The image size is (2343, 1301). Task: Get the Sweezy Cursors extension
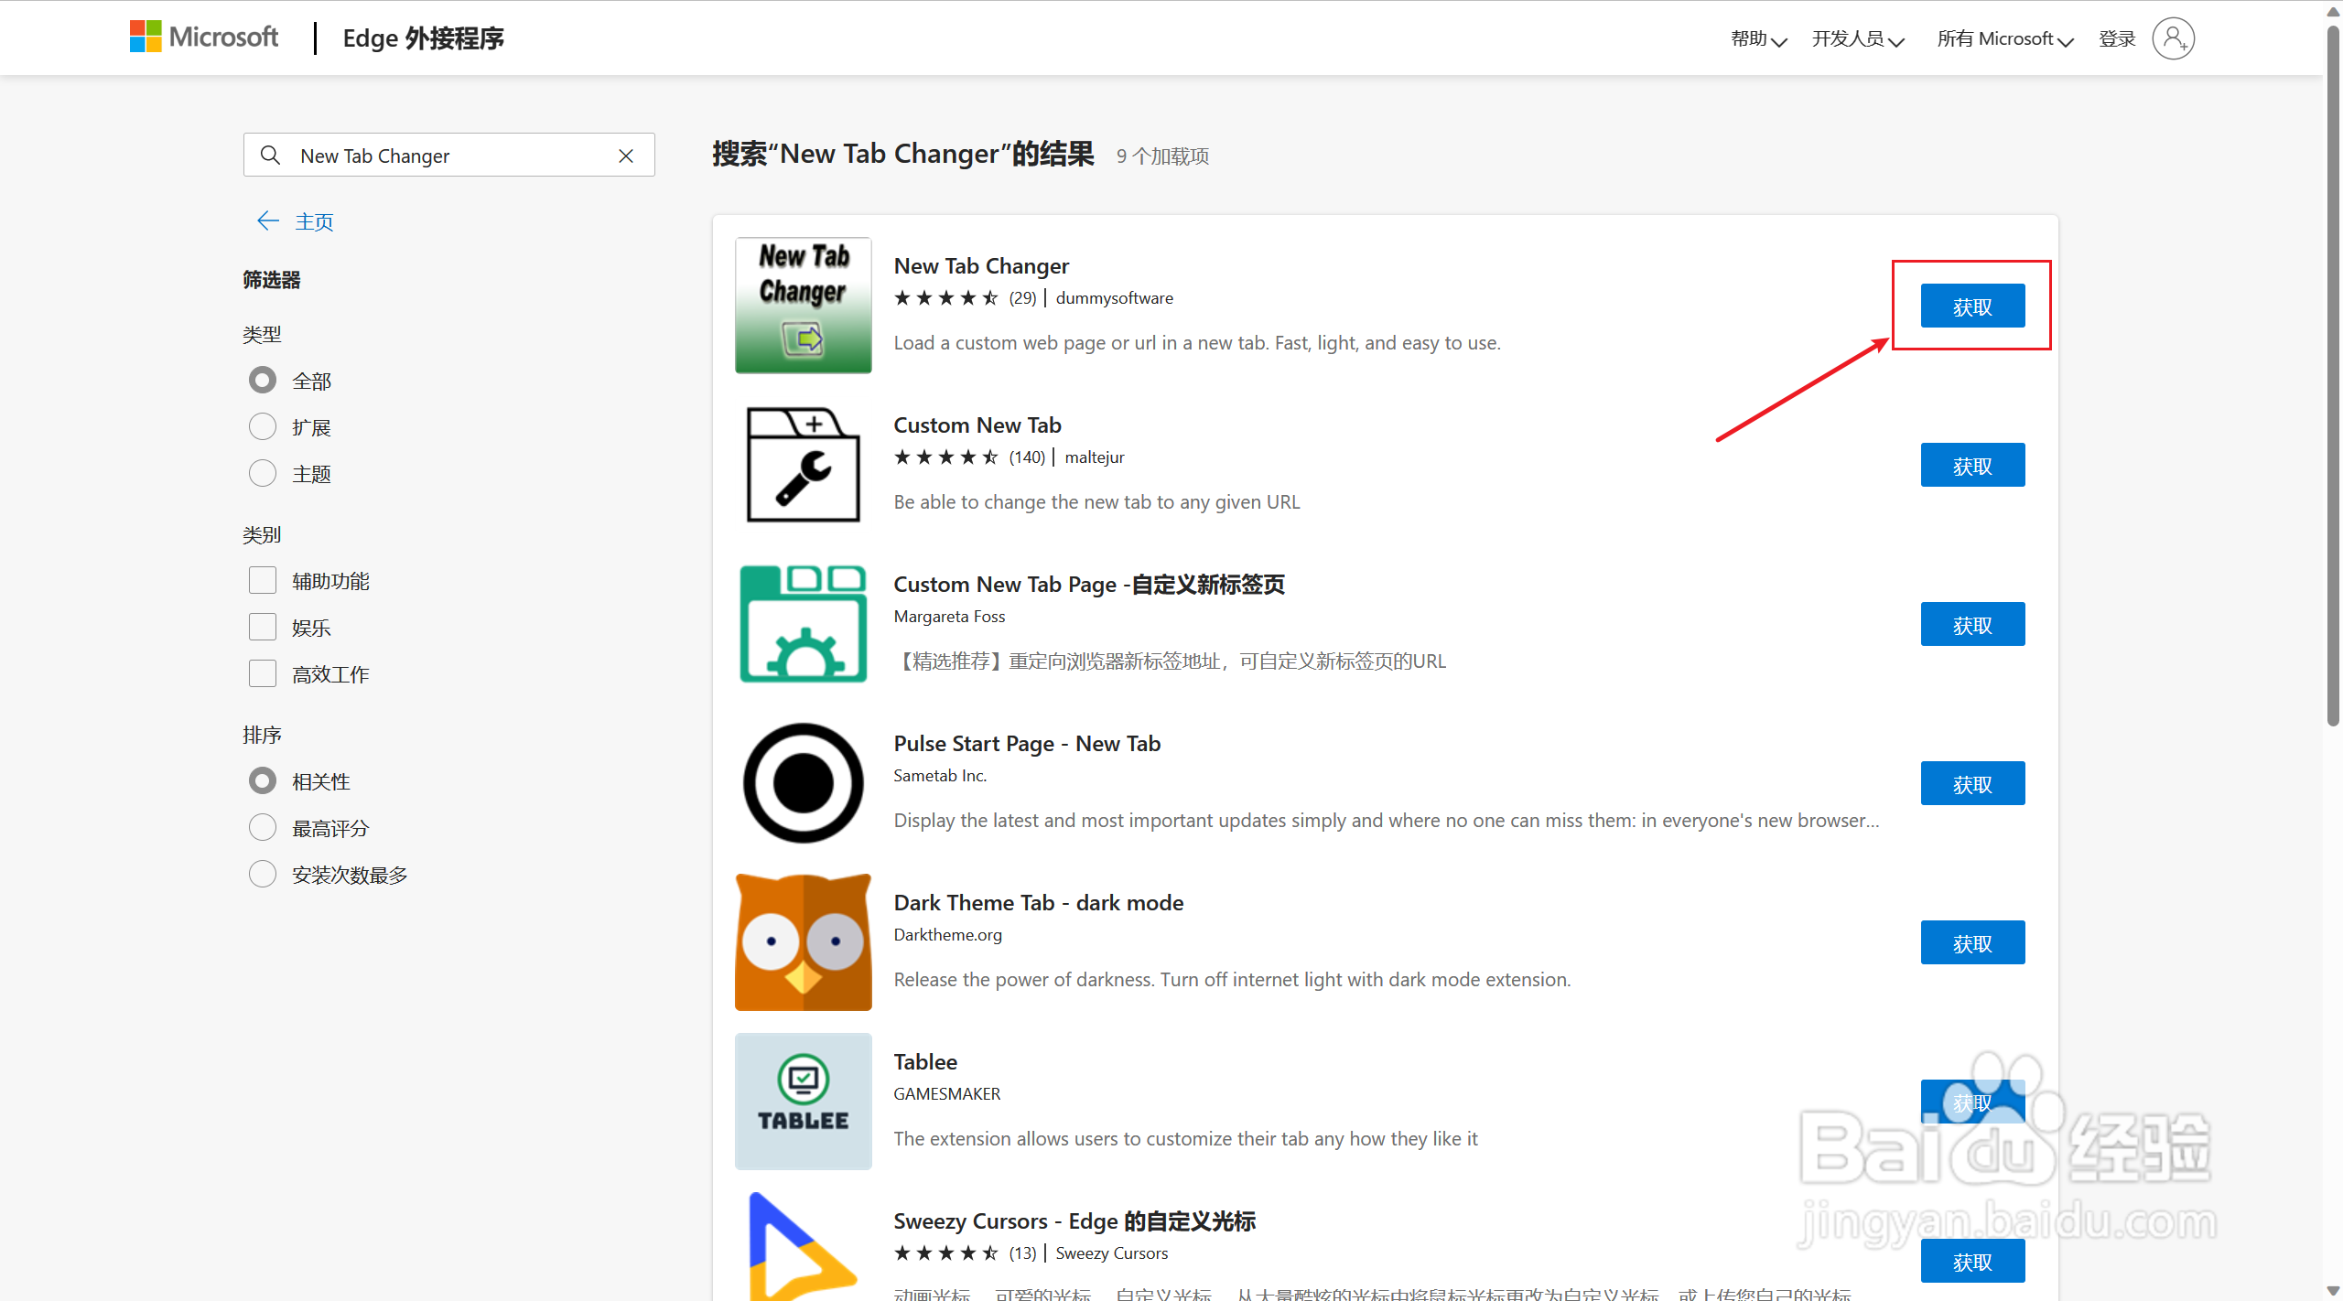(1972, 1261)
